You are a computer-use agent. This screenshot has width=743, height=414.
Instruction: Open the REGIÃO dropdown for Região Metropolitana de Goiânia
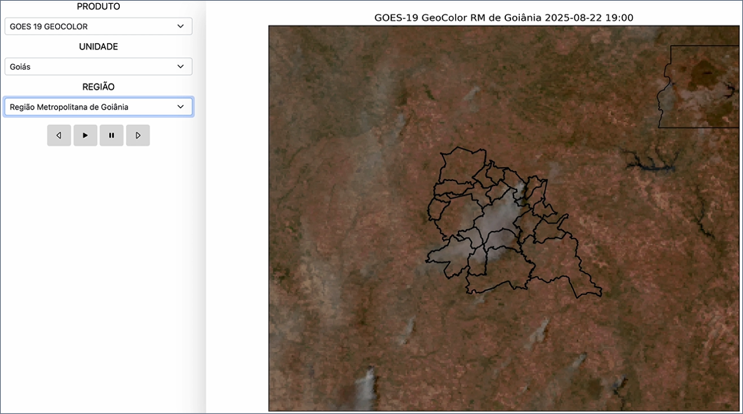tap(98, 107)
